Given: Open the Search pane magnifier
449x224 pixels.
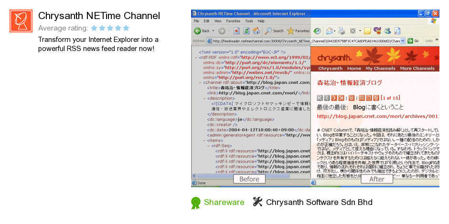Looking at the screenshot, I should pyautogui.click(x=268, y=31).
